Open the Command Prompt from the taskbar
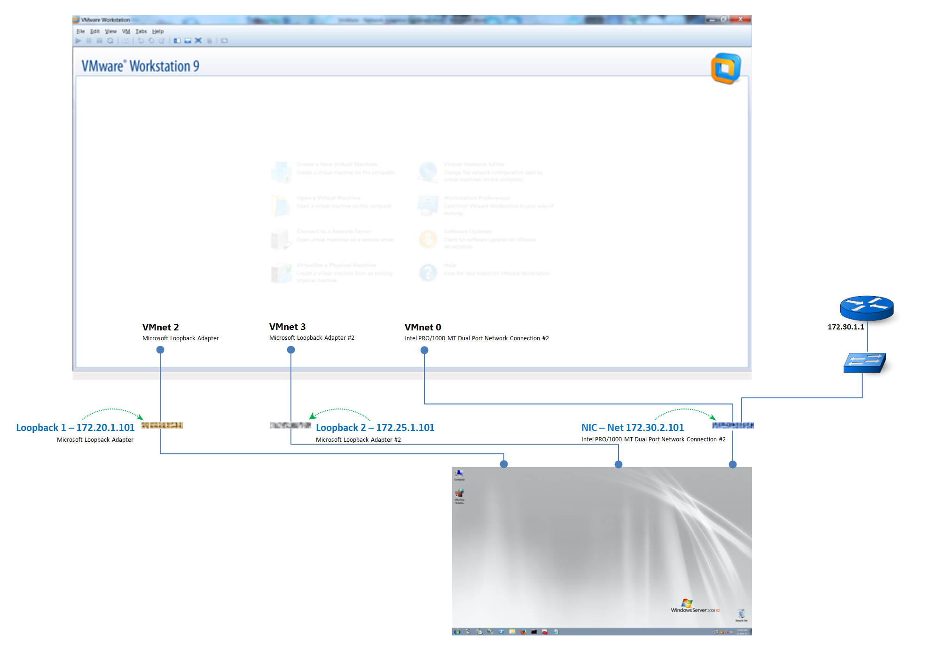 [534, 632]
